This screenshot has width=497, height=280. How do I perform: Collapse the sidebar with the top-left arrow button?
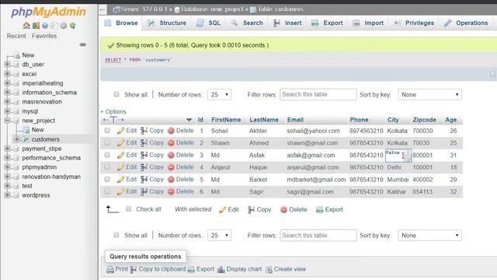(103, 9)
